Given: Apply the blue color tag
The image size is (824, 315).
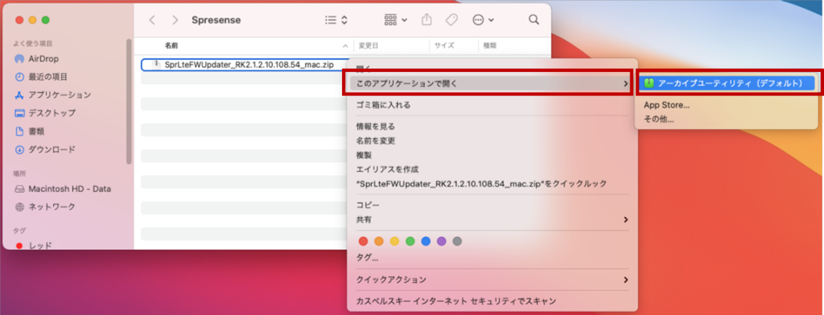Looking at the screenshot, I should [x=426, y=241].
